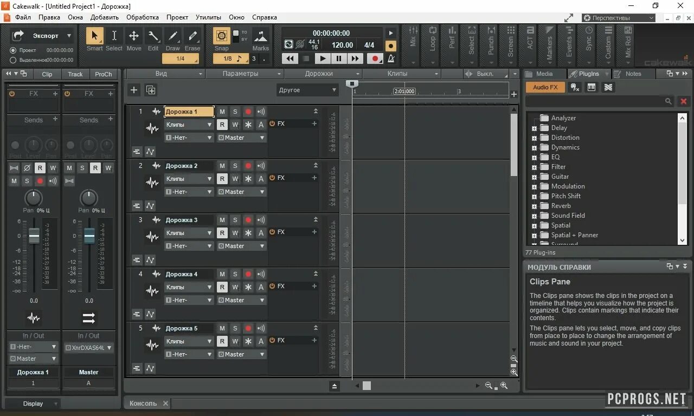
Task: Freeze Дорожка 2 with snowflake button
Action: click(x=248, y=179)
